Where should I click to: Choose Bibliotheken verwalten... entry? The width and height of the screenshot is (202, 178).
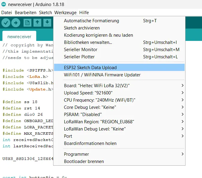point(88,42)
